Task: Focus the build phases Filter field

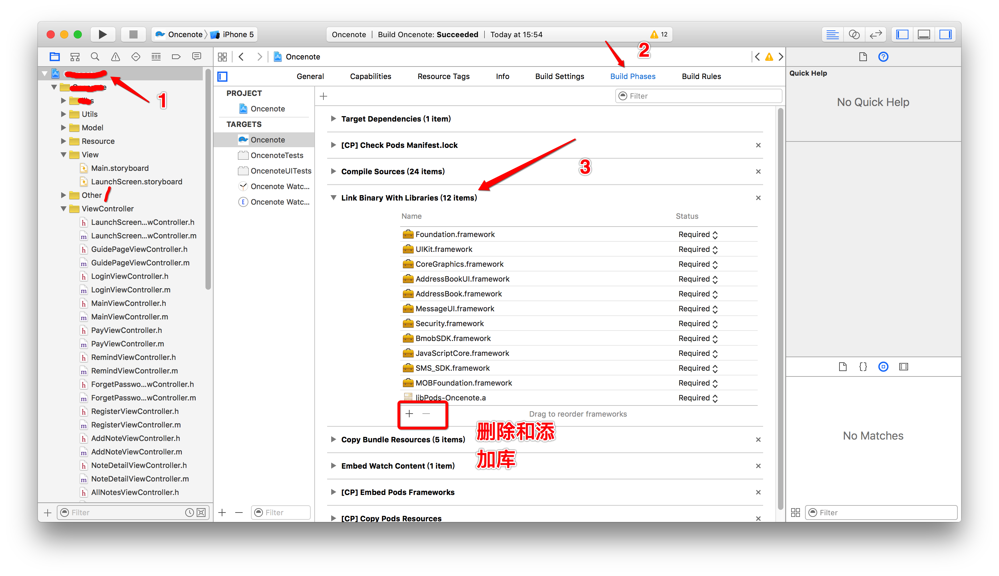Action: click(699, 96)
